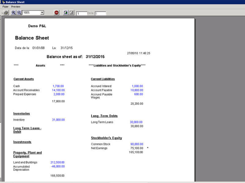
Task: Click the 'Current Assets' heading
Action: (x=24, y=79)
